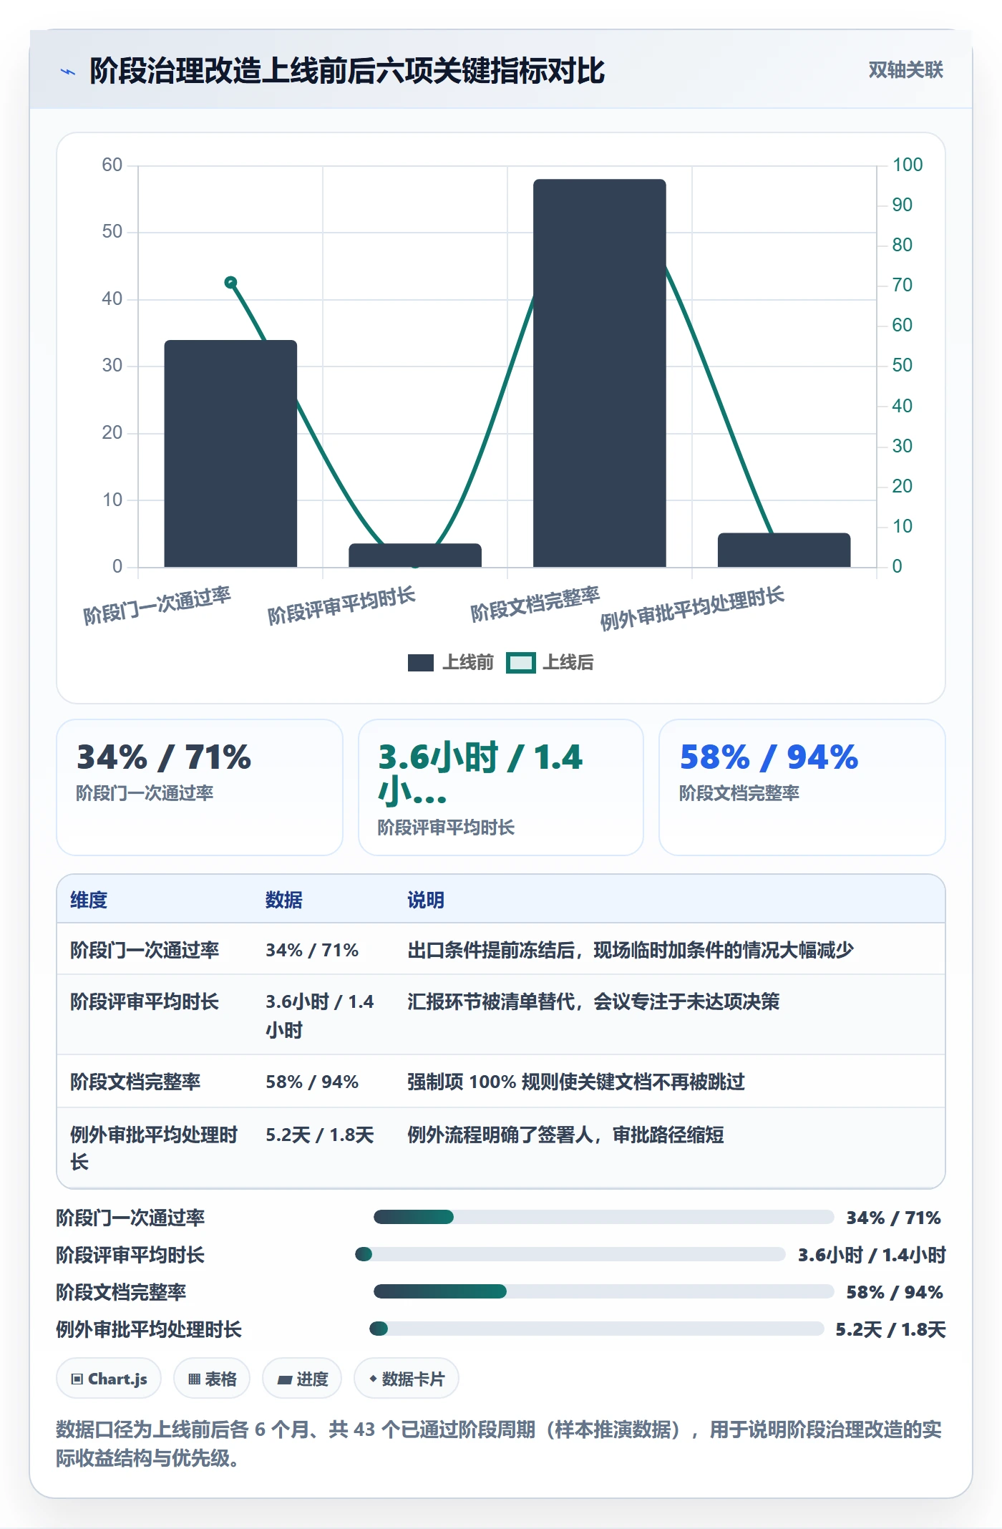Image resolution: width=1002 pixels, height=1529 pixels.
Task: Click the green line point above first bar
Action: (230, 283)
